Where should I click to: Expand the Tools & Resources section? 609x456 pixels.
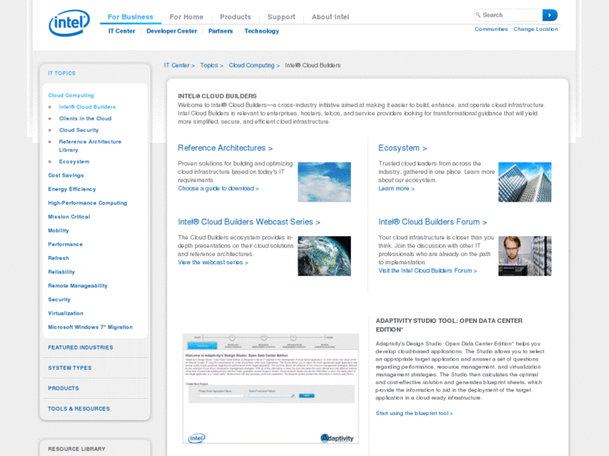coord(79,408)
